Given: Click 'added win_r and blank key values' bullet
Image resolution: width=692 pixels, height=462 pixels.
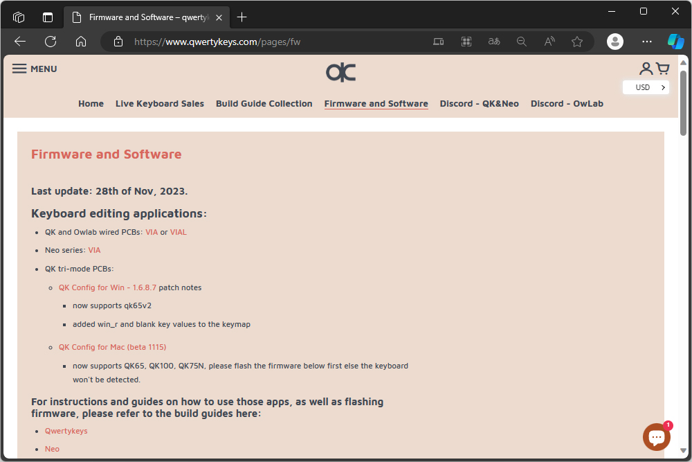Looking at the screenshot, I should pos(161,324).
